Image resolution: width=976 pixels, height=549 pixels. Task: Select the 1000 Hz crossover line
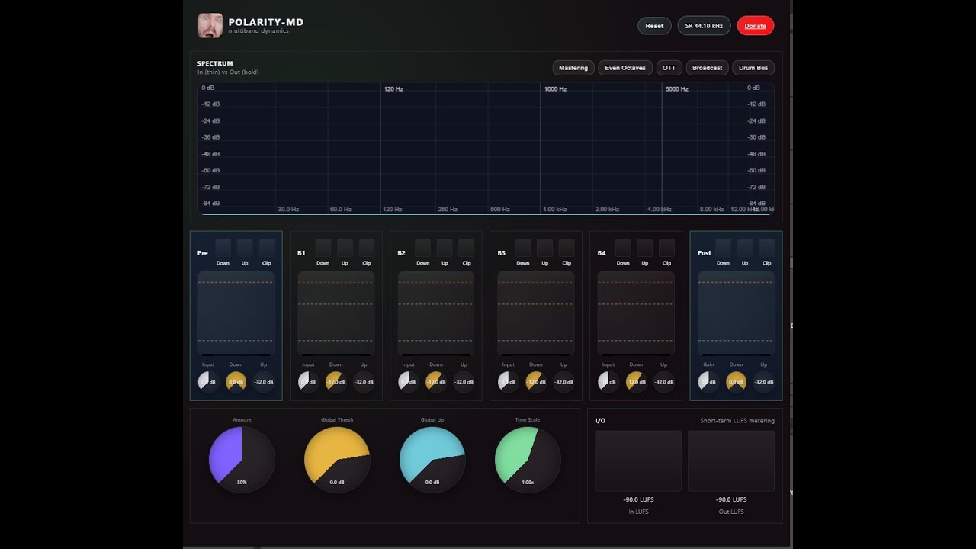pyautogui.click(x=541, y=149)
